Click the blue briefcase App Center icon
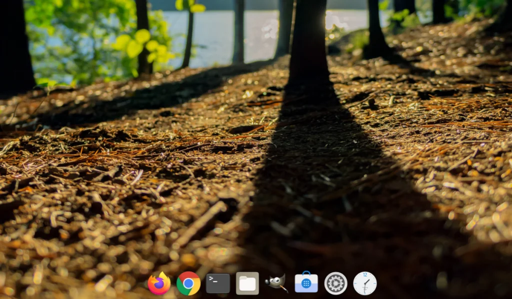512x299 pixels. point(307,283)
